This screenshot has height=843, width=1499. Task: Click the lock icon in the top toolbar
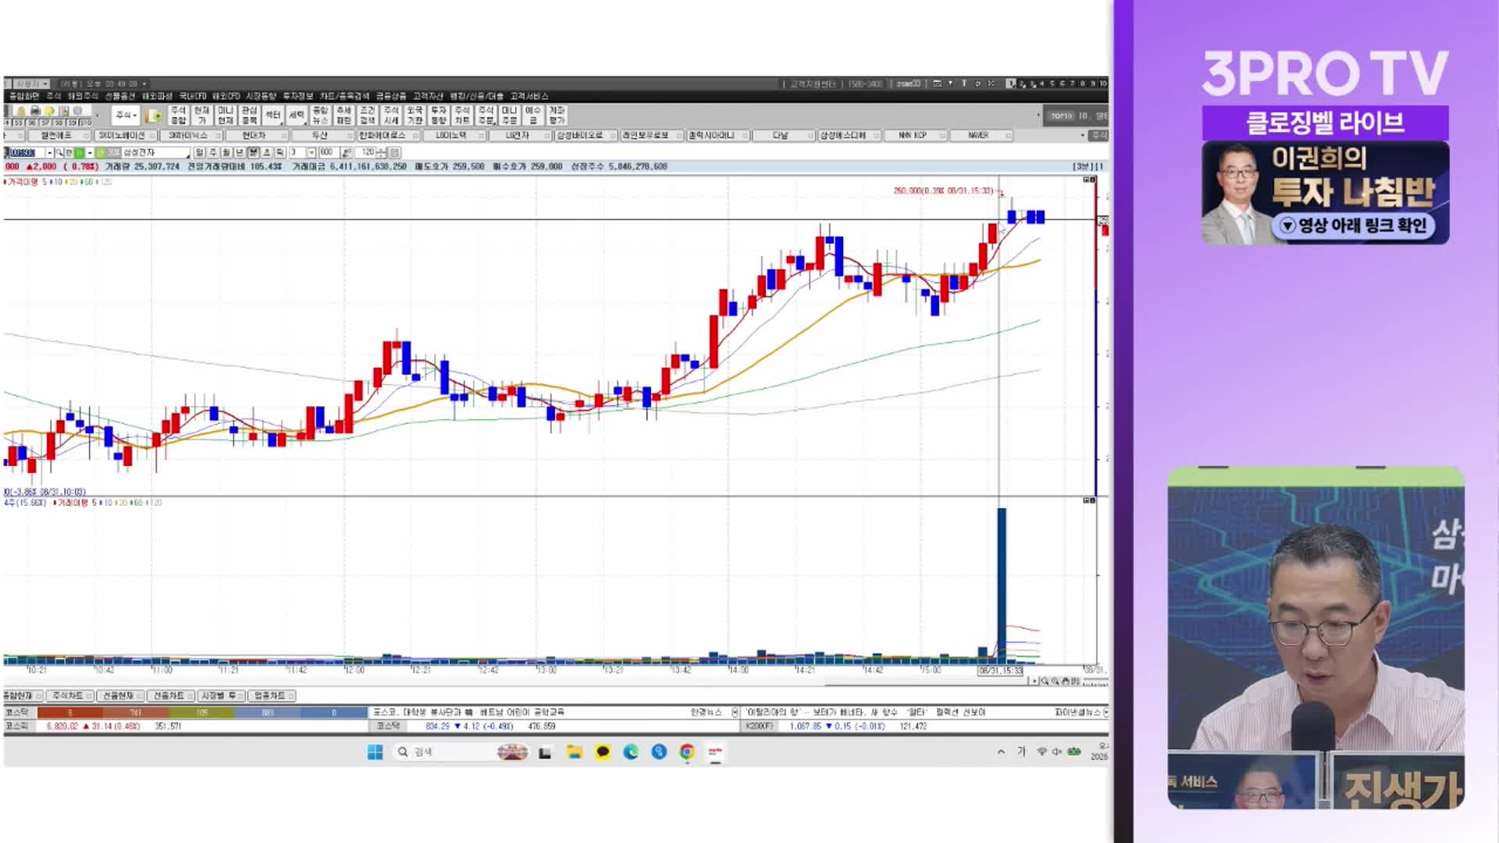coord(21,111)
